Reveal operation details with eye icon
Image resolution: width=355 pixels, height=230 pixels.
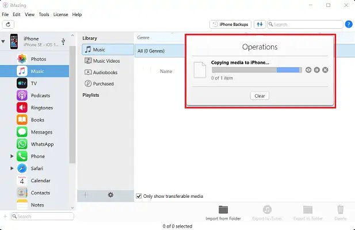click(308, 70)
